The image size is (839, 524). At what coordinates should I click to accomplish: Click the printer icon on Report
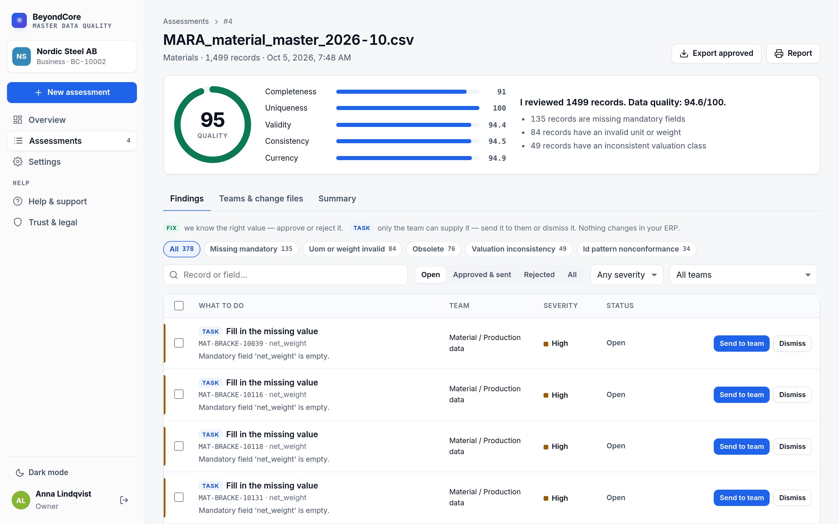(x=779, y=53)
